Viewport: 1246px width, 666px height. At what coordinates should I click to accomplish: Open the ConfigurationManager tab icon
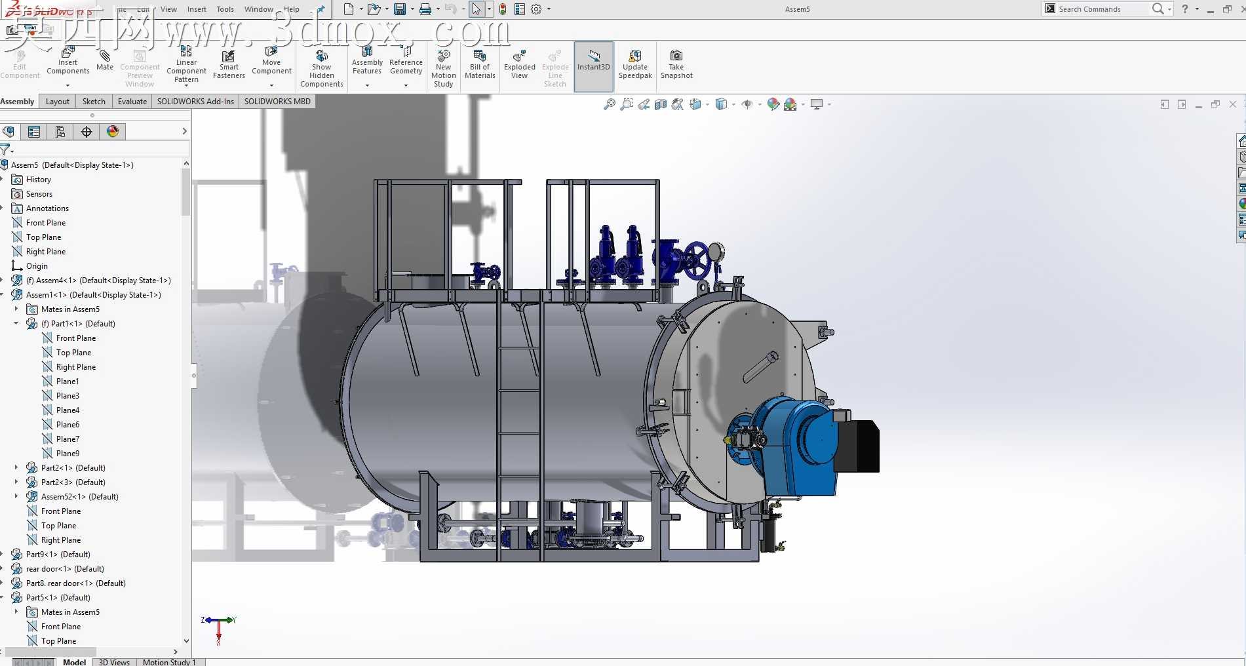(60, 132)
